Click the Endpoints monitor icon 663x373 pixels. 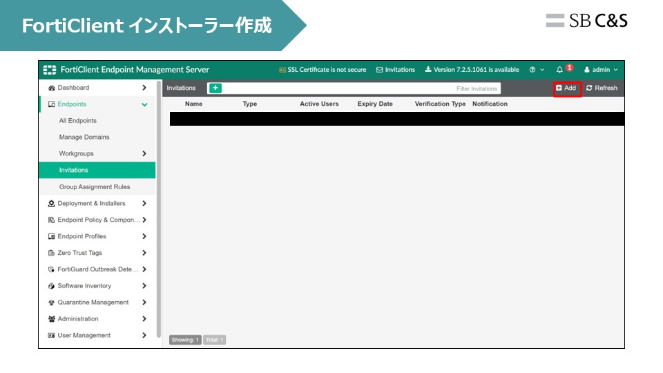[x=52, y=104]
